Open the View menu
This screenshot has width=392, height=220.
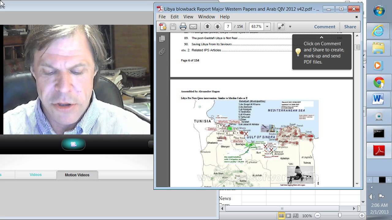tap(188, 17)
